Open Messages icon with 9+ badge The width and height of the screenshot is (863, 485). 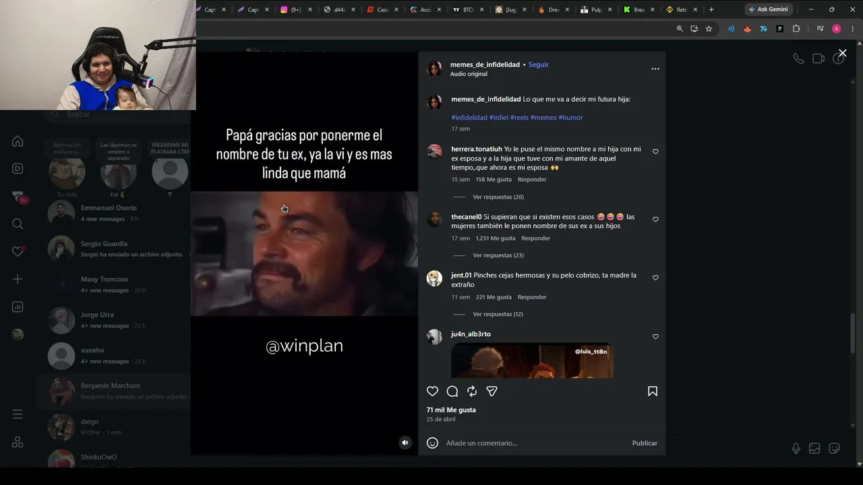[x=19, y=197]
